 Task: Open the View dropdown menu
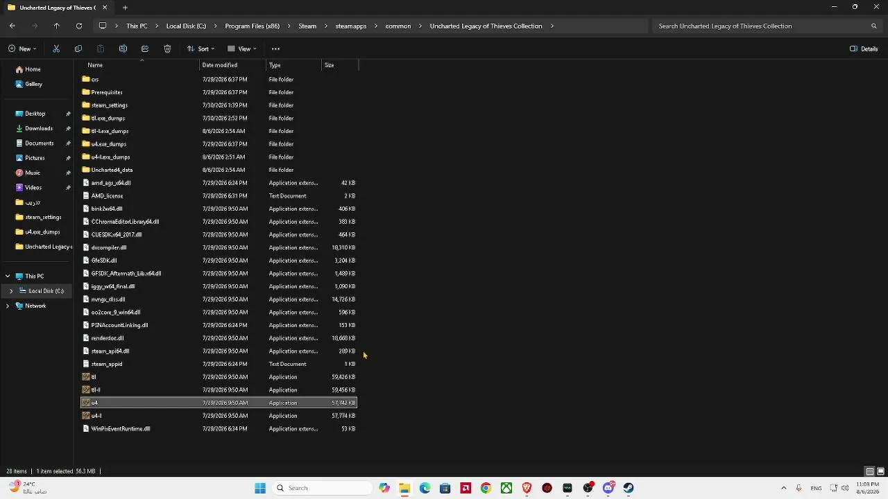coord(241,49)
